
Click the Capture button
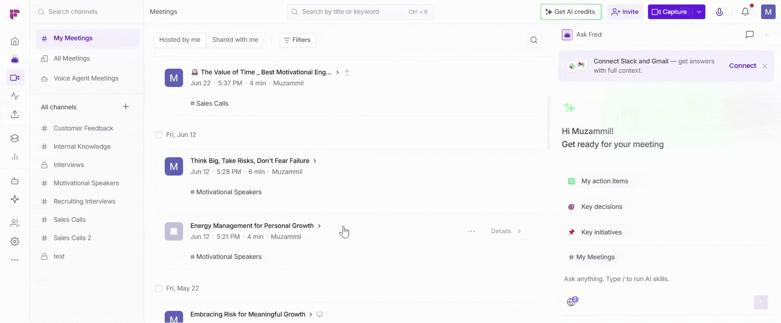[670, 12]
